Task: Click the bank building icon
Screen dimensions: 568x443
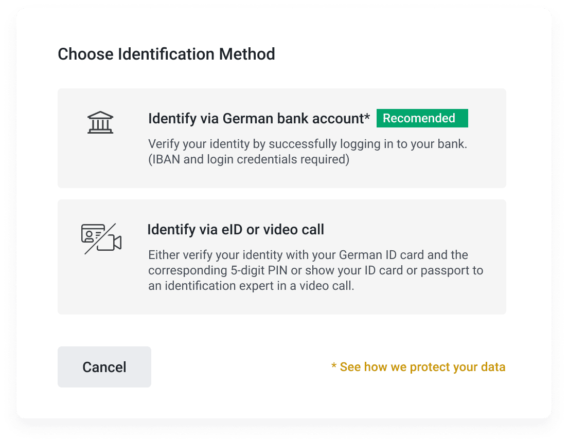Action: (x=100, y=122)
